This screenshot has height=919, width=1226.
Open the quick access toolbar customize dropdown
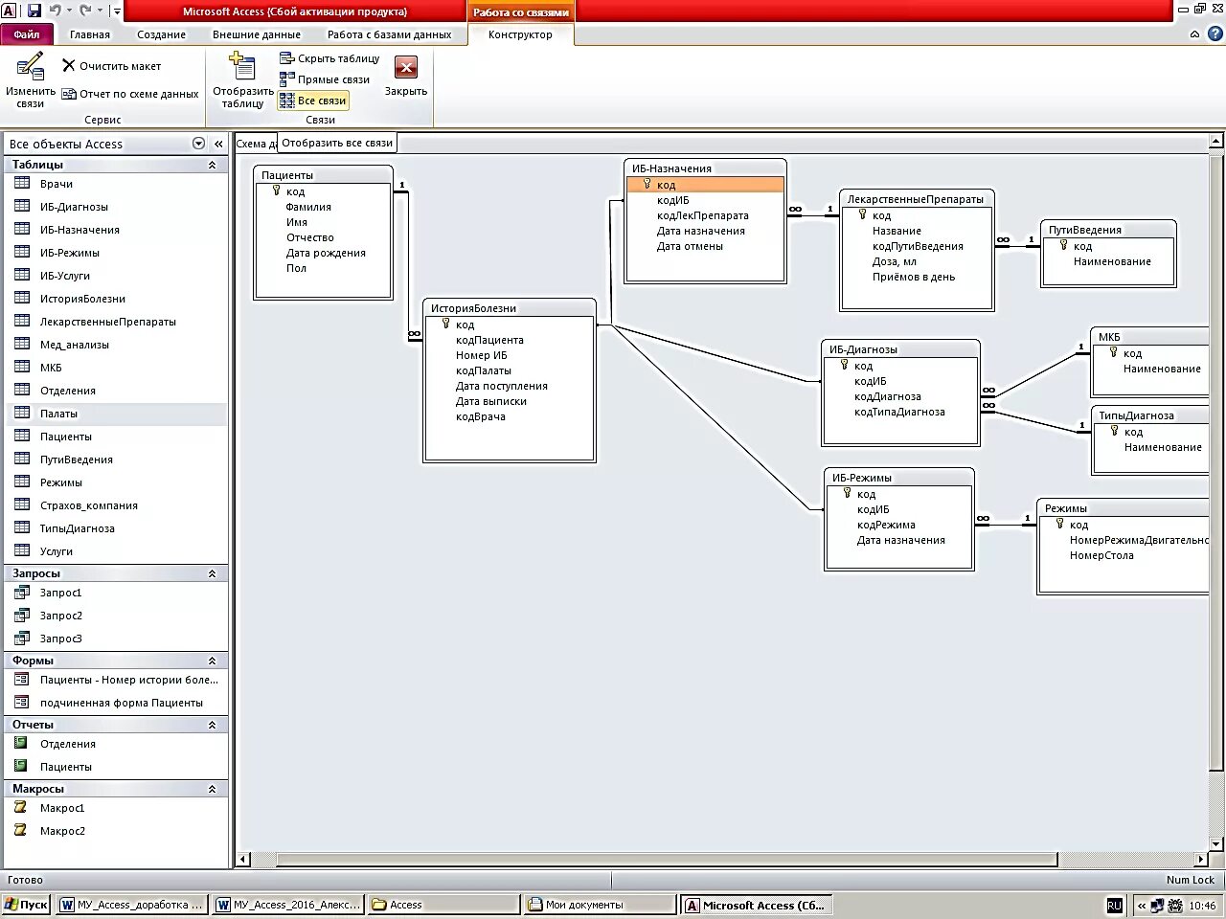[x=117, y=11]
